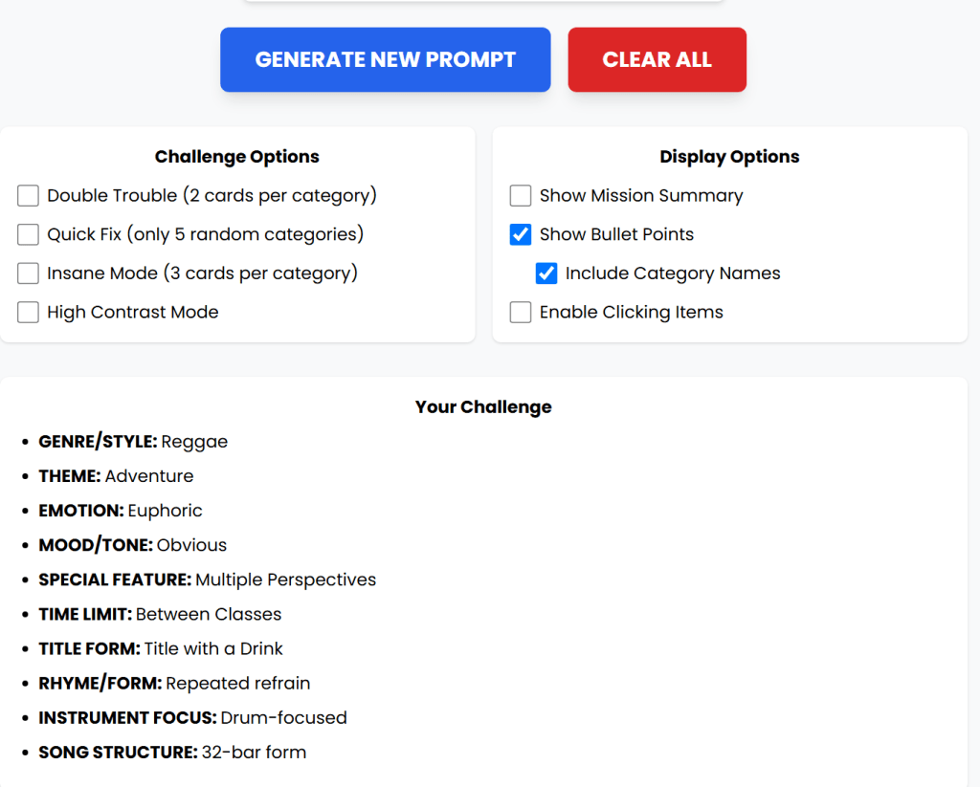
Task: Click the Generate New Prompt button
Action: point(385,59)
